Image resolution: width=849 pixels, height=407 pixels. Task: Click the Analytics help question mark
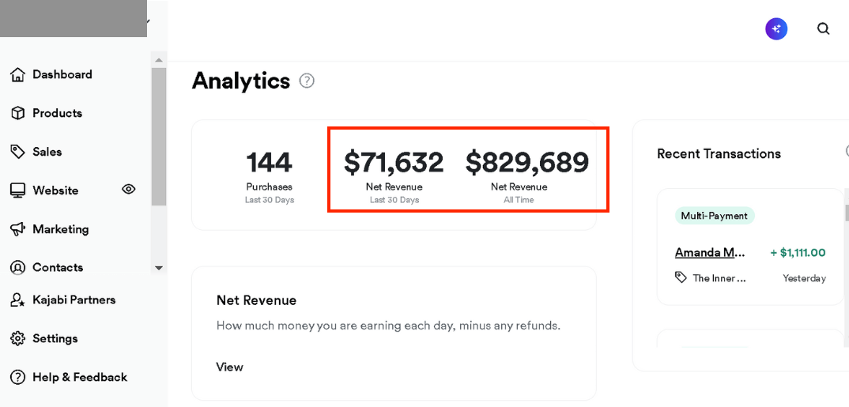[x=307, y=81]
